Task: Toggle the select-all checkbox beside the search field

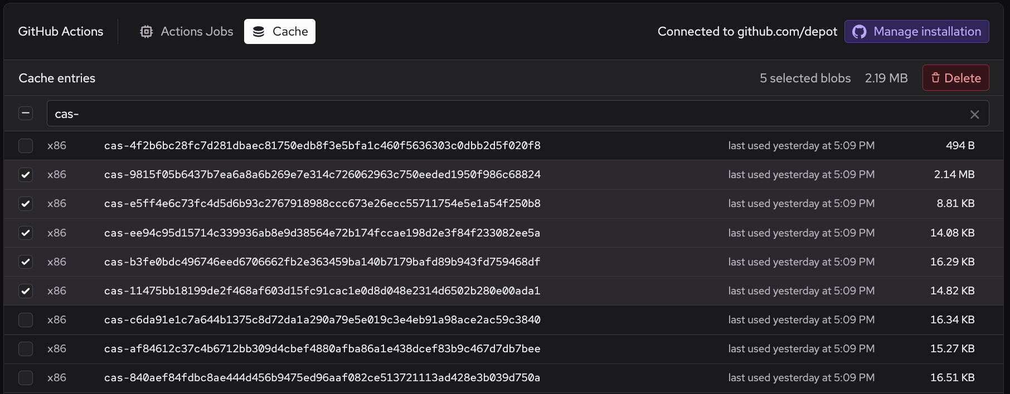Action: tap(26, 114)
